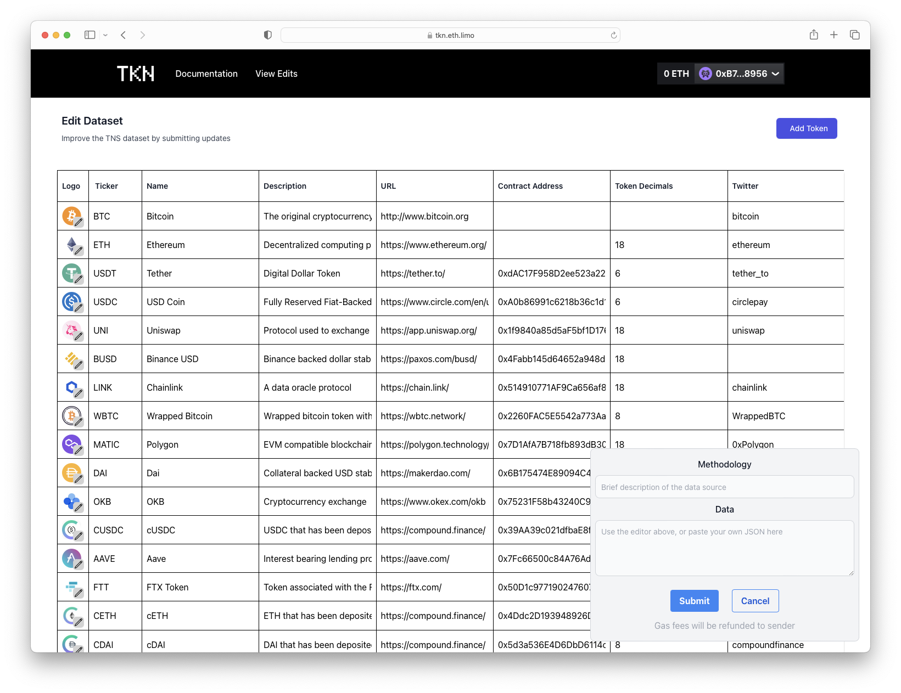Open the Safari share icon
901x693 pixels.
[x=814, y=35]
